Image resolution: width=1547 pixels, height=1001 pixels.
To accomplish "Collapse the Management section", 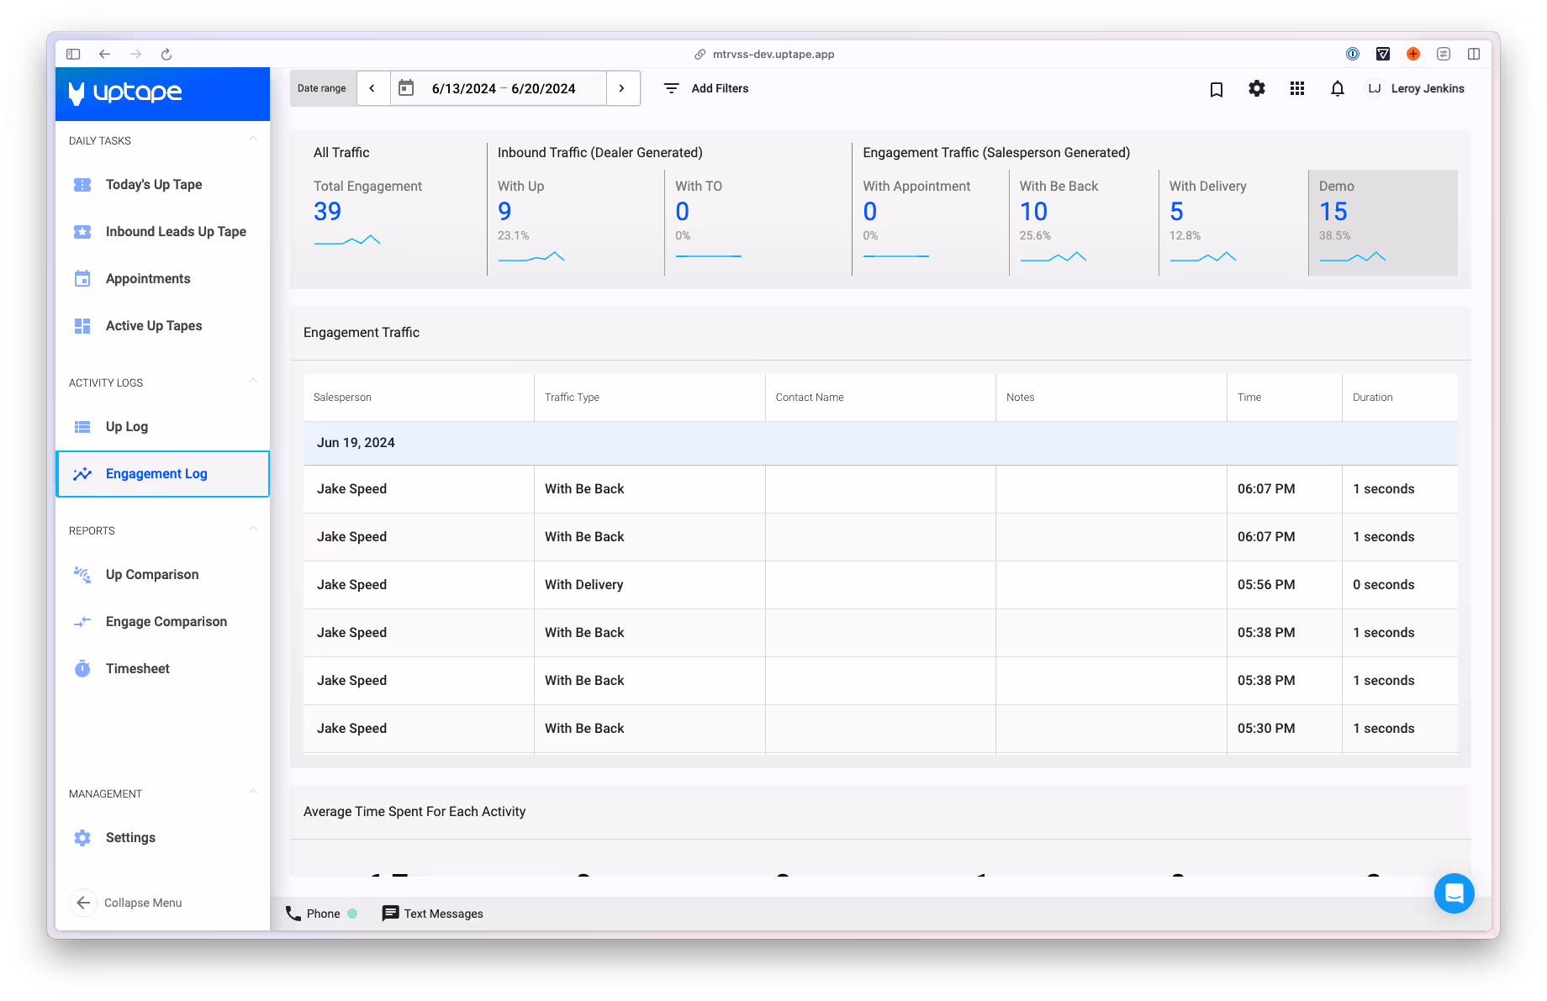I will (253, 792).
